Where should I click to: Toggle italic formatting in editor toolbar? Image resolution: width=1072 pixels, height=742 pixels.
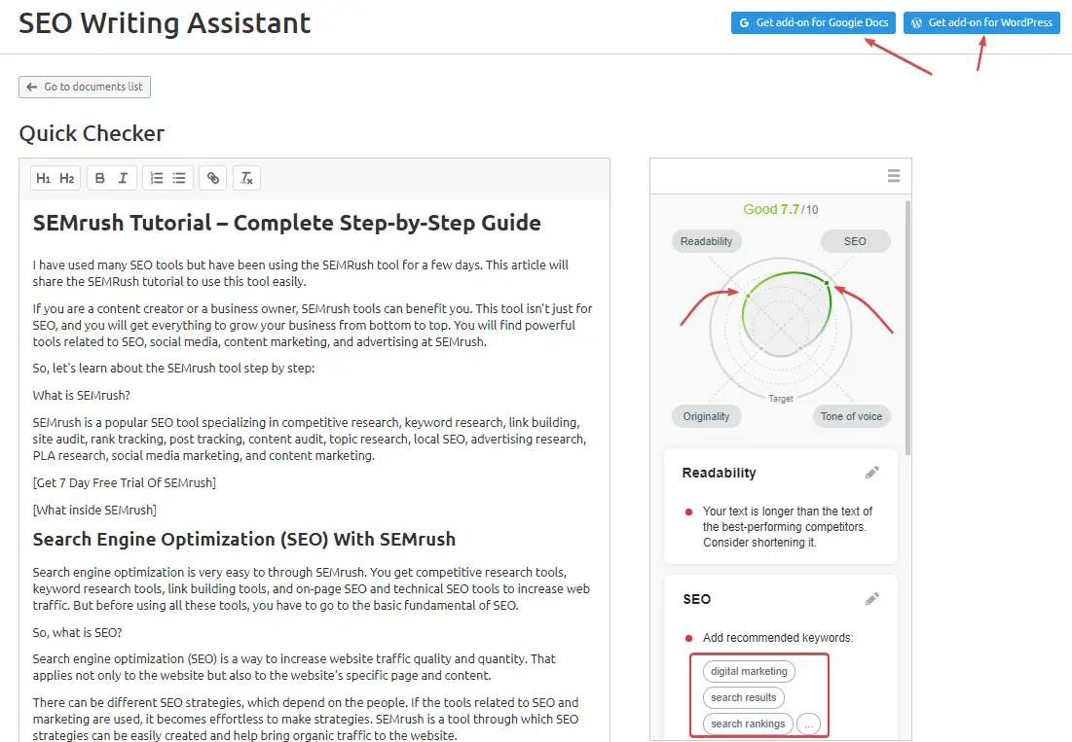[123, 178]
